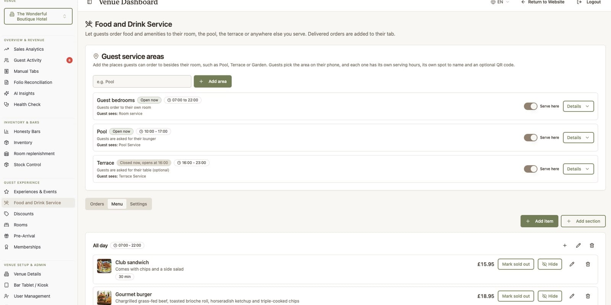Click the globe language icon
This screenshot has width=611, height=305.
click(x=493, y=2)
